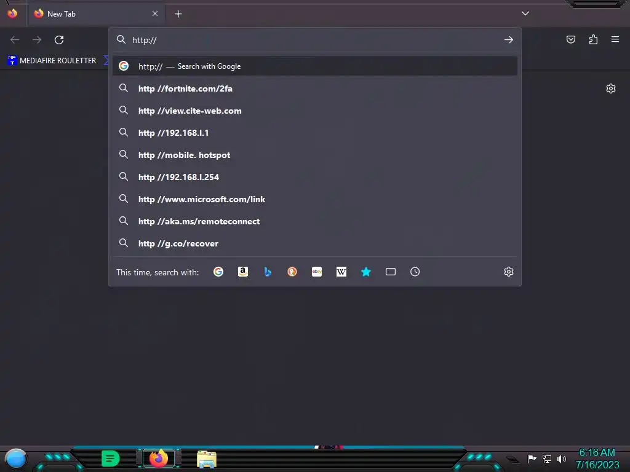Open Action Center flag tray icon
This screenshot has height=472, width=630.
coord(532,458)
